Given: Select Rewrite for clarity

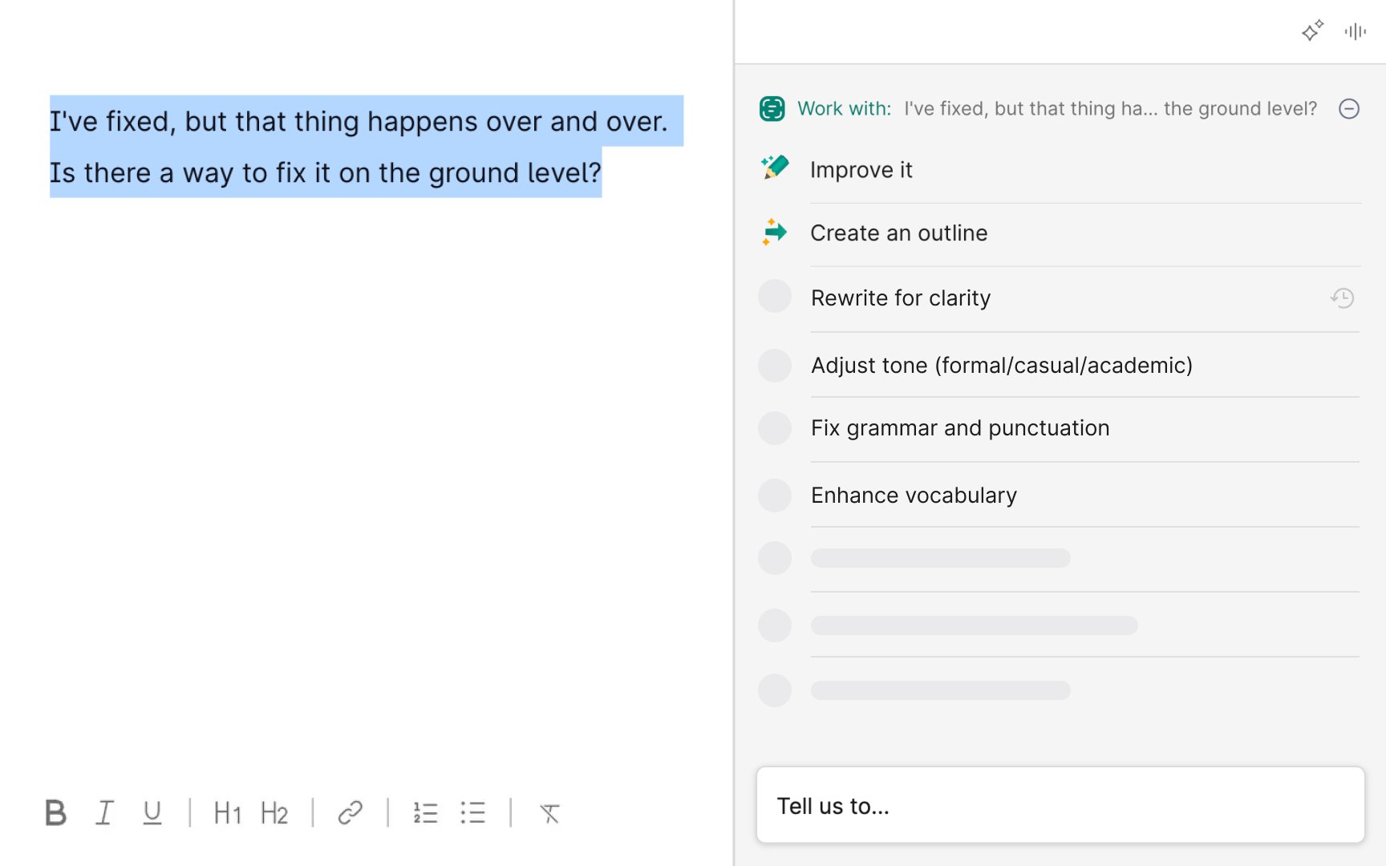Looking at the screenshot, I should point(900,298).
